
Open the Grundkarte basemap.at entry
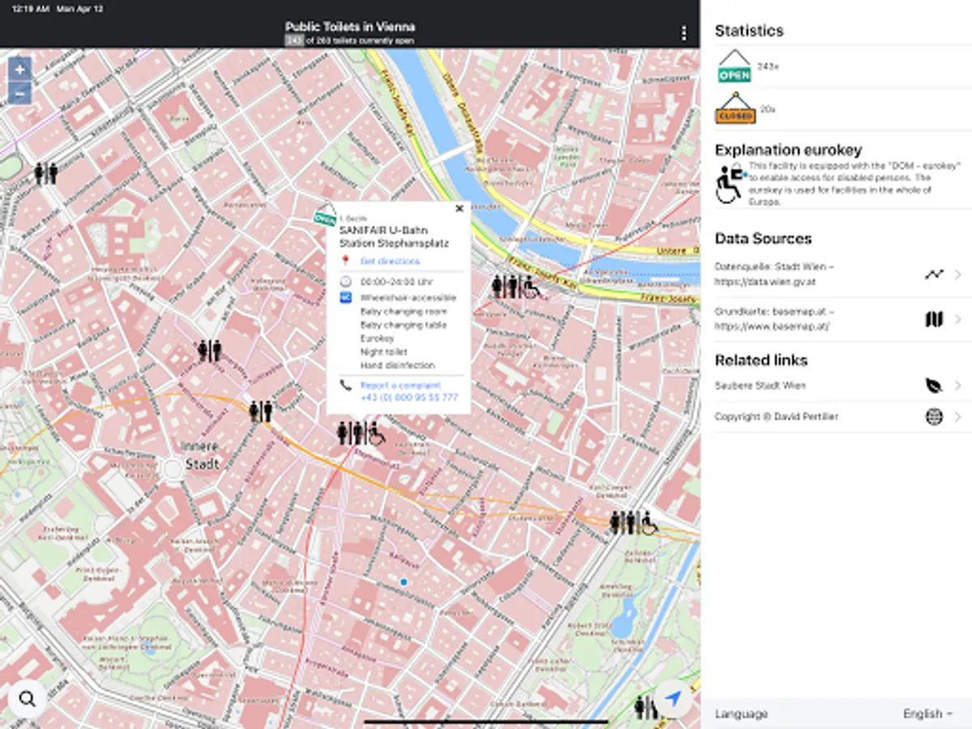click(x=838, y=319)
